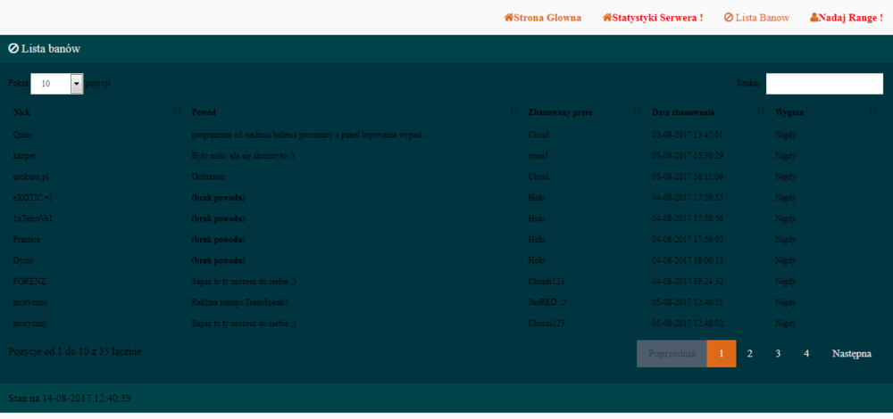Select the Dyzio nick cell
This screenshot has width=893, height=419.
24,260
